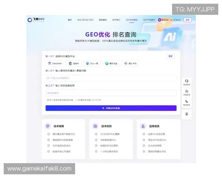Click the text 模拟真实用户搜索行为
This screenshot has height=178, width=222.
tap(64, 134)
